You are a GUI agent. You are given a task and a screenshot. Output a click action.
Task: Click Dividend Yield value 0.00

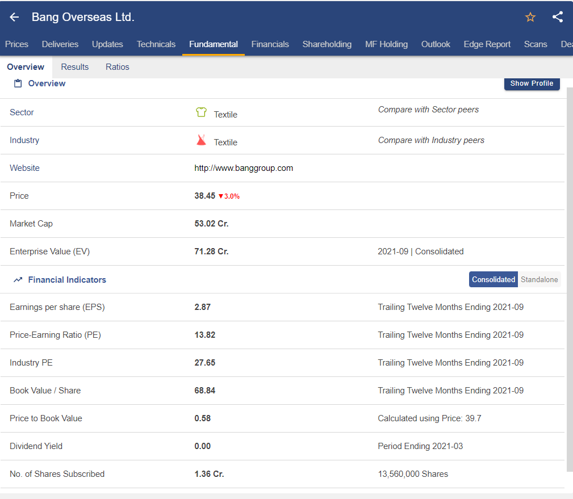point(202,446)
